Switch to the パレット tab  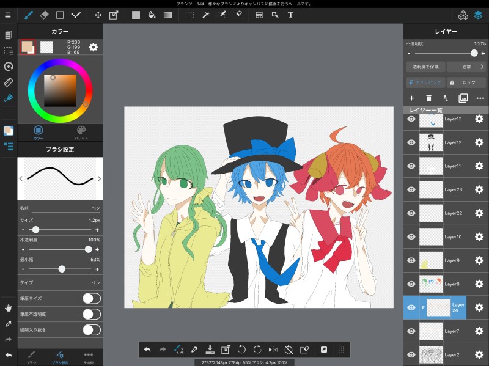[x=81, y=133]
